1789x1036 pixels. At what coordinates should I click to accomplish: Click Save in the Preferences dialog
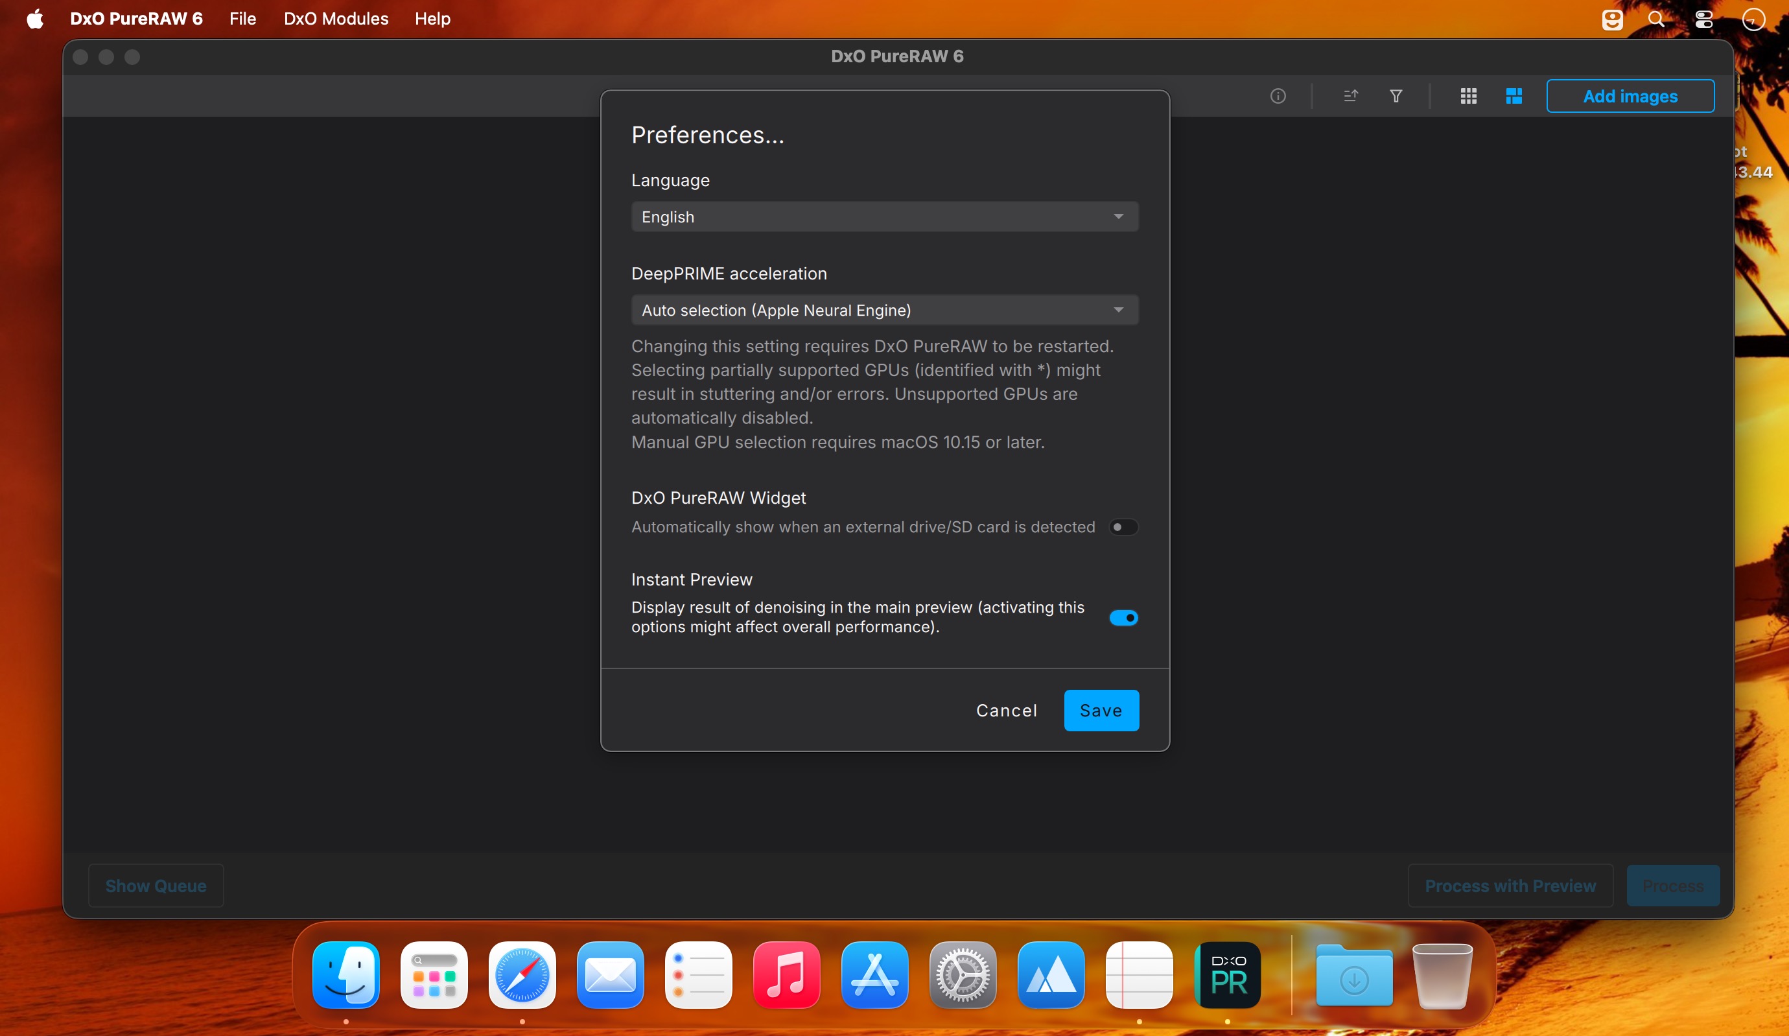[x=1101, y=710]
